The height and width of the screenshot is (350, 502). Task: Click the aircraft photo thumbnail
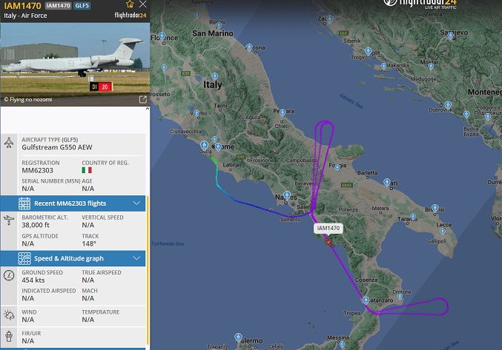pos(75,64)
